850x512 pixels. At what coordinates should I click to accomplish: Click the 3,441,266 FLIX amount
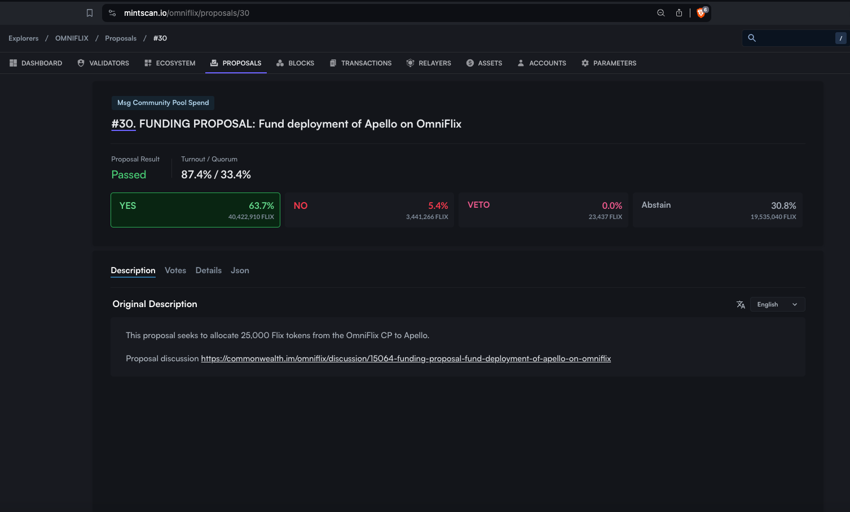(x=427, y=217)
